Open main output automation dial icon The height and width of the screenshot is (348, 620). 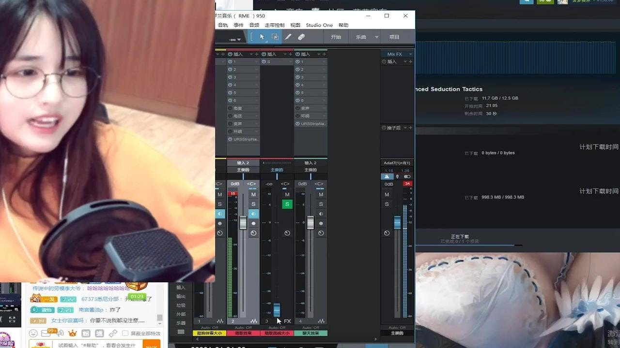tap(387, 233)
